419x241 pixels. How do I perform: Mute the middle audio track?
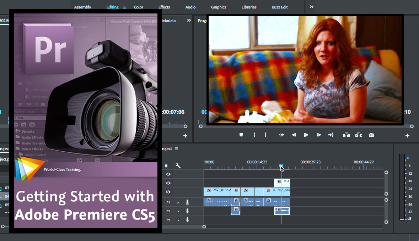(168, 211)
